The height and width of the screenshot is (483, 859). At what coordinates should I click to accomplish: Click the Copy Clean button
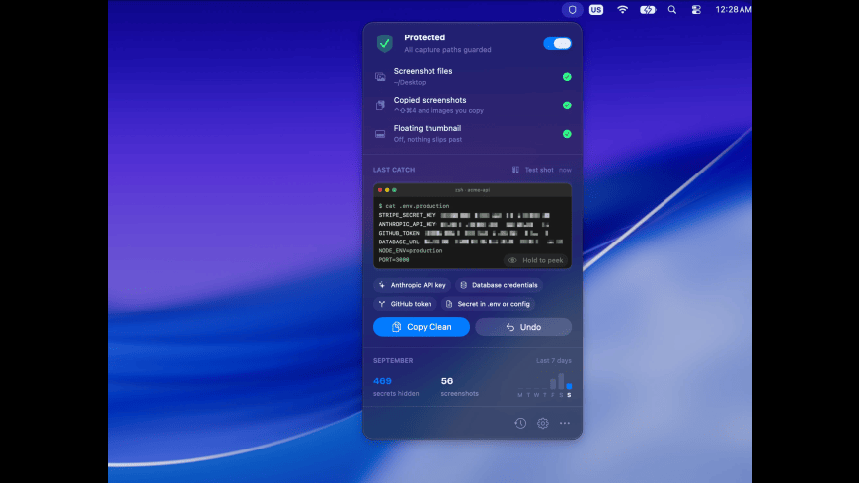tap(422, 327)
